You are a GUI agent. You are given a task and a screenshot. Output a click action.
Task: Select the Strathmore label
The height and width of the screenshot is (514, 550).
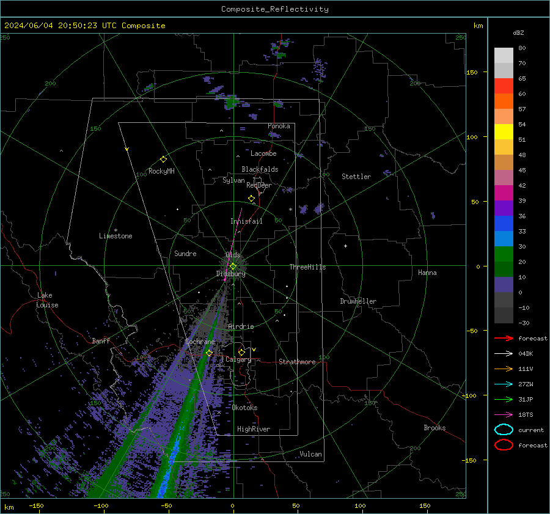click(297, 362)
